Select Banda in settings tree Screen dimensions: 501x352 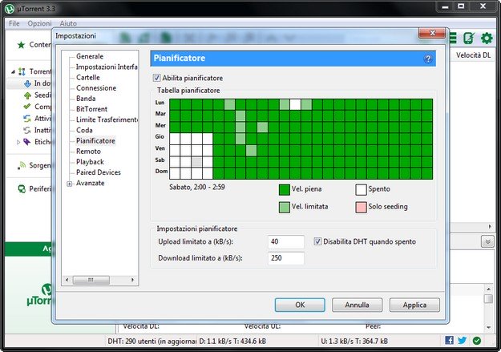click(x=86, y=99)
